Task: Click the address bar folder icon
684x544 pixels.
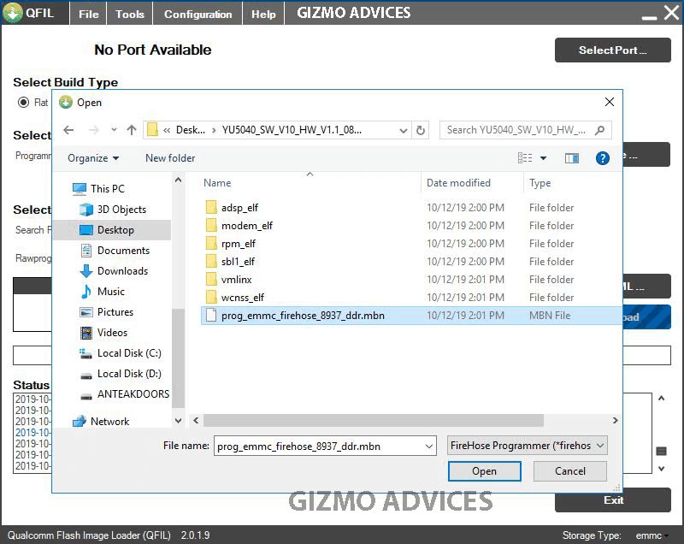Action: (x=152, y=130)
